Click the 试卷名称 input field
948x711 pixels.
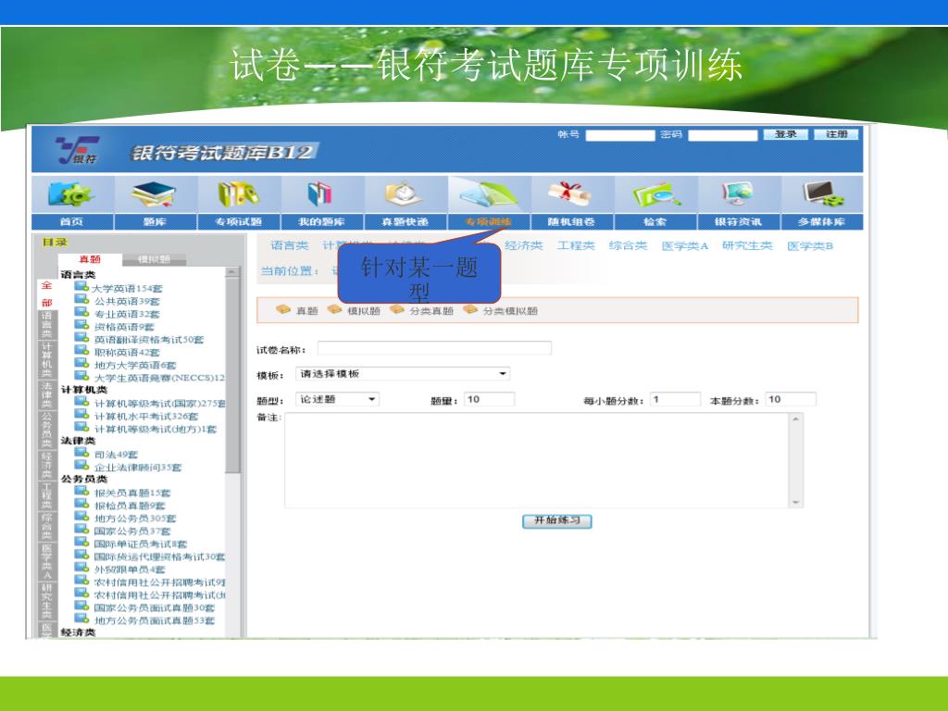(434, 348)
